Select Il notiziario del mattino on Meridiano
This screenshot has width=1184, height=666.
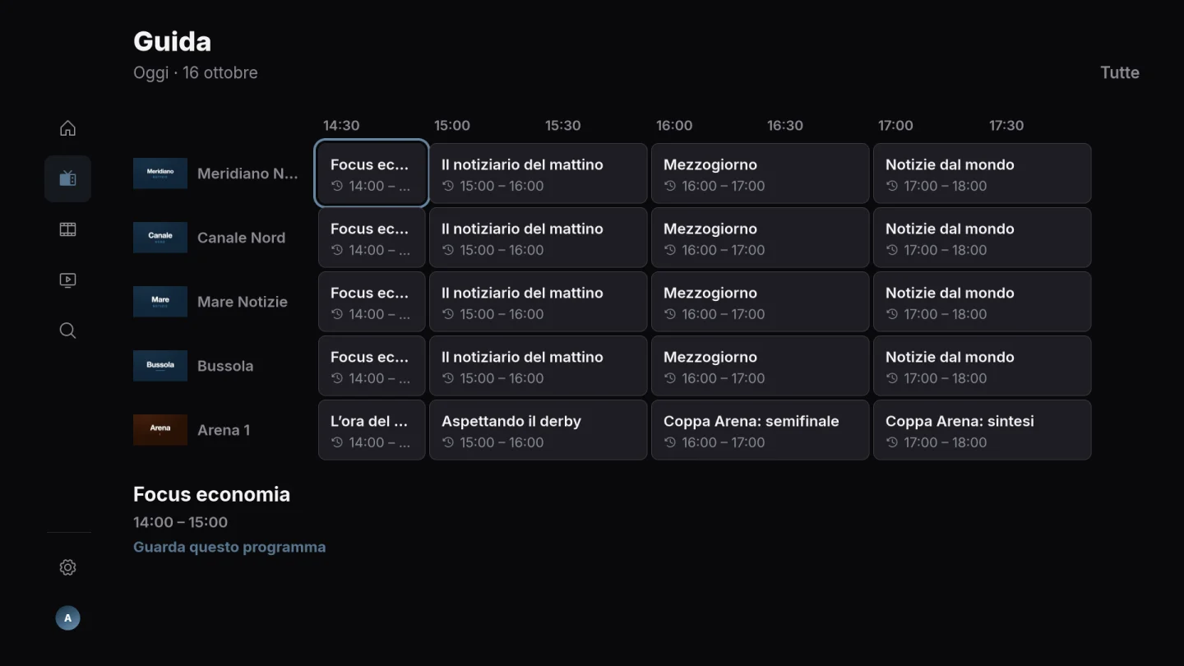click(539, 173)
